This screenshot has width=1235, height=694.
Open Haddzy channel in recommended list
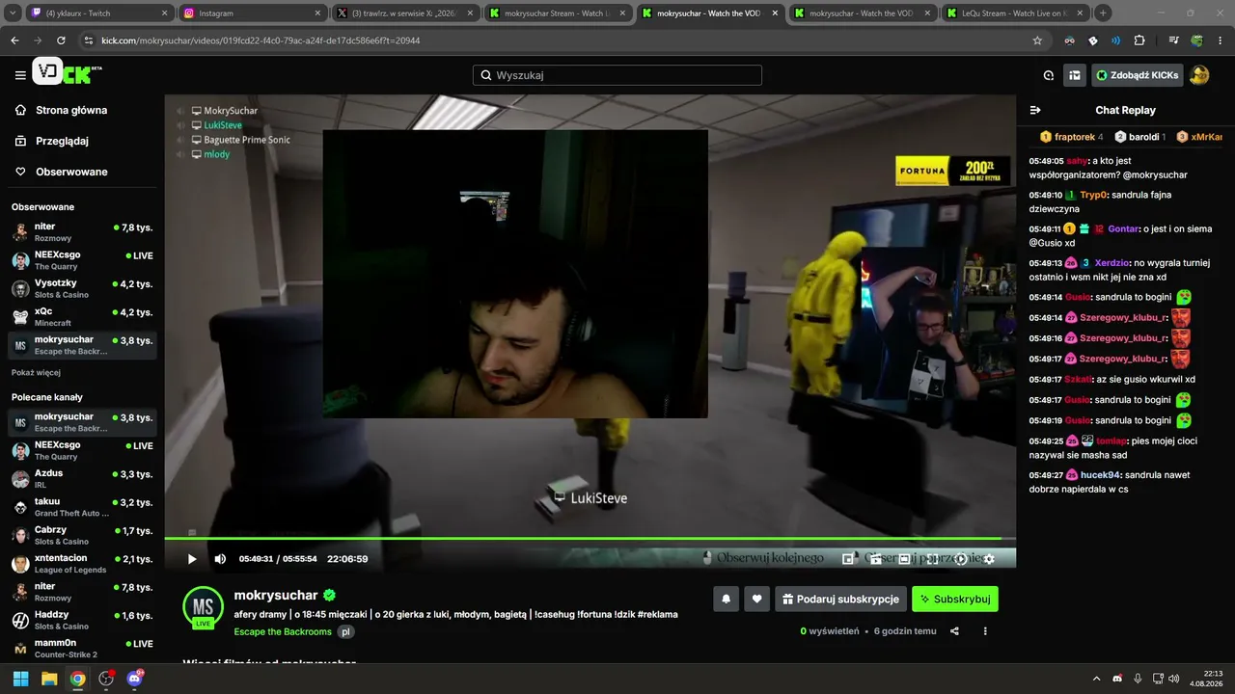82,620
